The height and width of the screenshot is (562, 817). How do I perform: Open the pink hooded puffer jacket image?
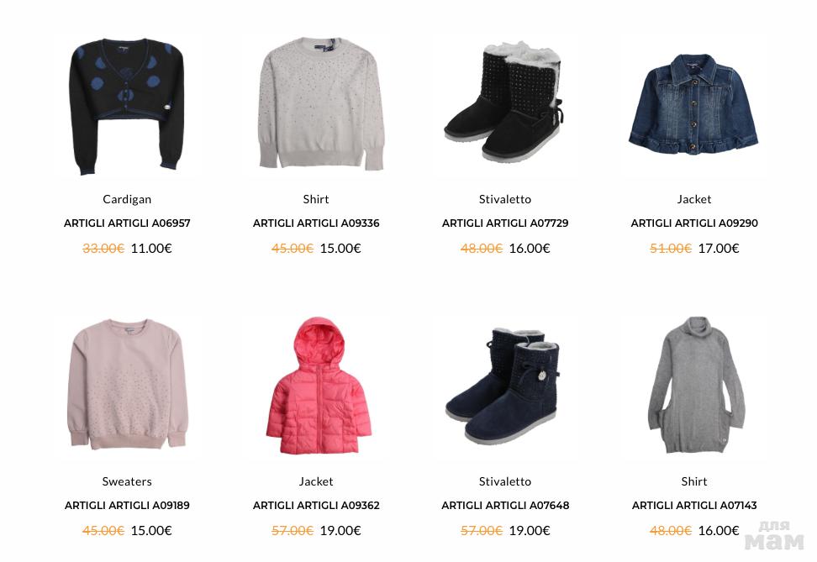(x=319, y=386)
